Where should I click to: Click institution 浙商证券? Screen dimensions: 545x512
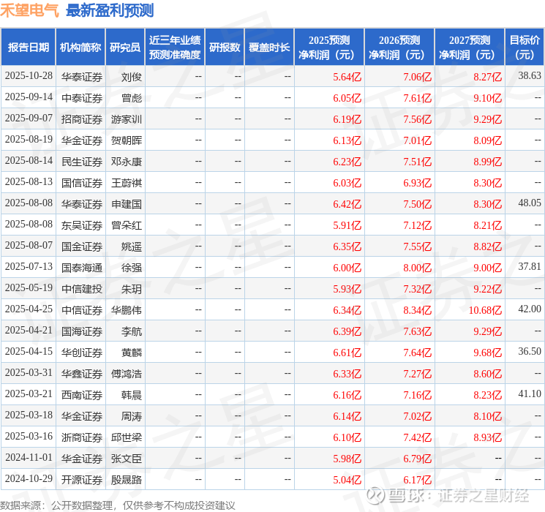tap(82, 437)
